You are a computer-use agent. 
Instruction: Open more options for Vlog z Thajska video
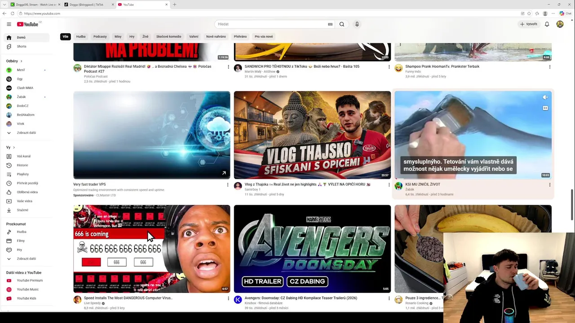click(389, 185)
